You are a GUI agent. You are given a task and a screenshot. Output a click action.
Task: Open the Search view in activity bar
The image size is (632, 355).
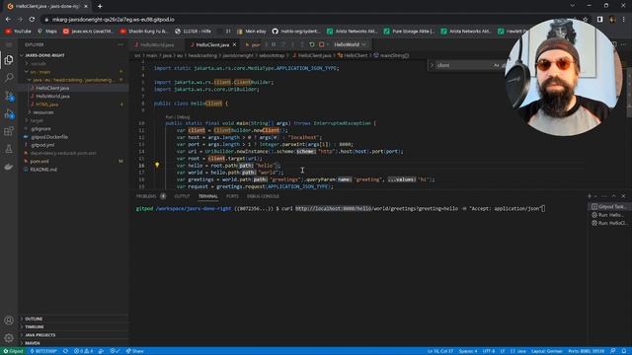click(x=9, y=78)
